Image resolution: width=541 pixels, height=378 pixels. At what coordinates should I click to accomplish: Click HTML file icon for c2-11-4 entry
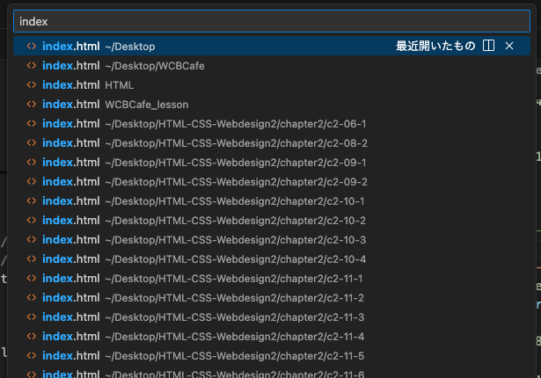(32, 336)
